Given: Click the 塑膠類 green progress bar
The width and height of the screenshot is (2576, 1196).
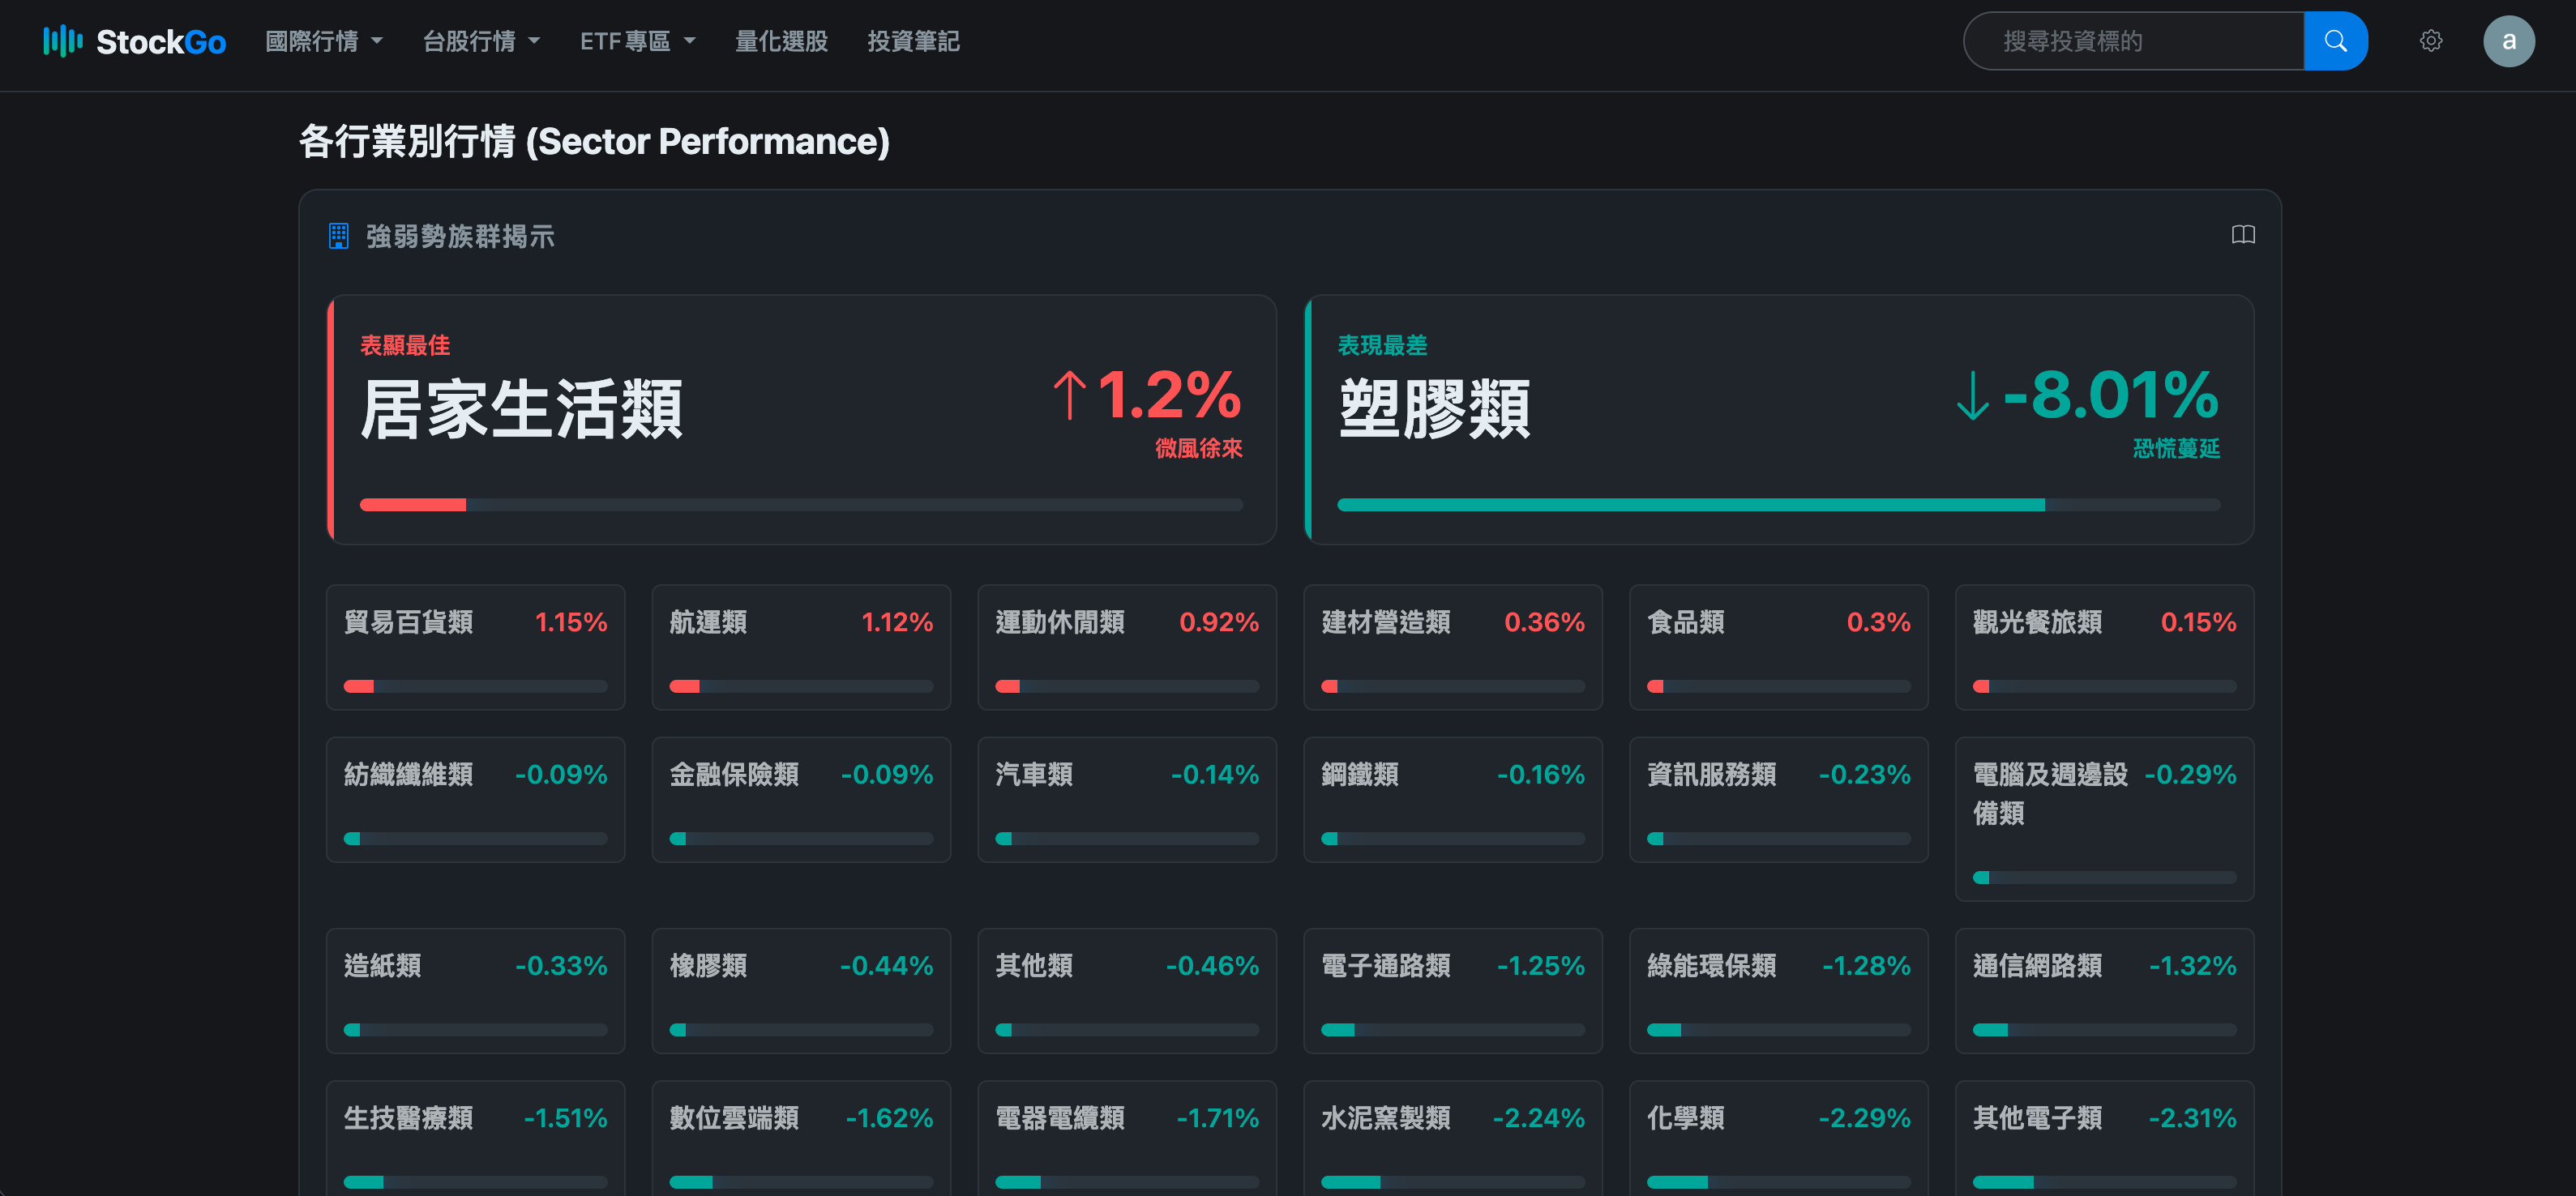Looking at the screenshot, I should [x=1778, y=505].
